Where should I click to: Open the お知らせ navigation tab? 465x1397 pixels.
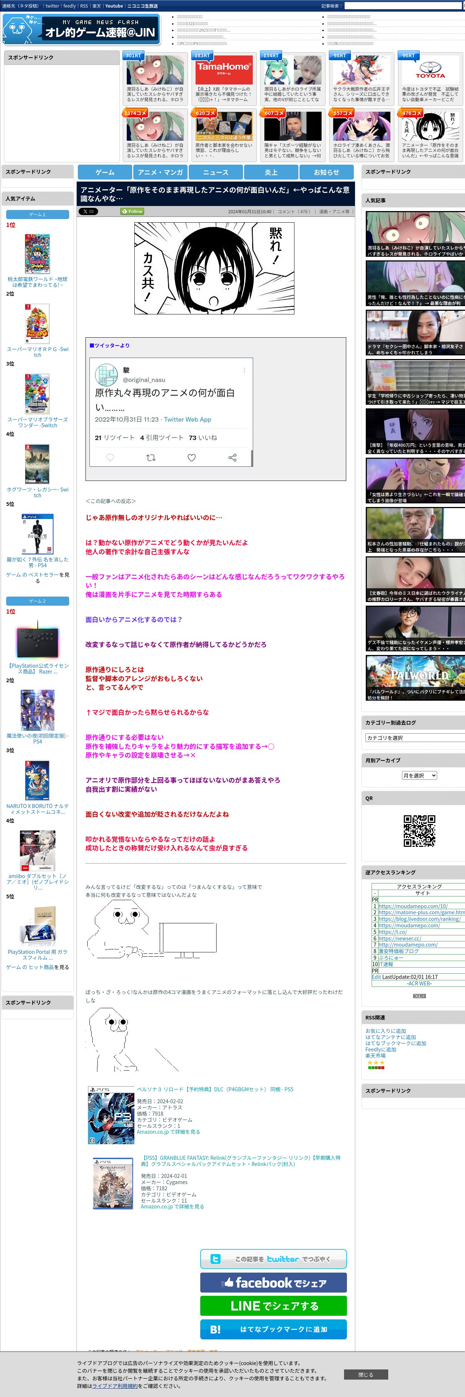tap(326, 172)
